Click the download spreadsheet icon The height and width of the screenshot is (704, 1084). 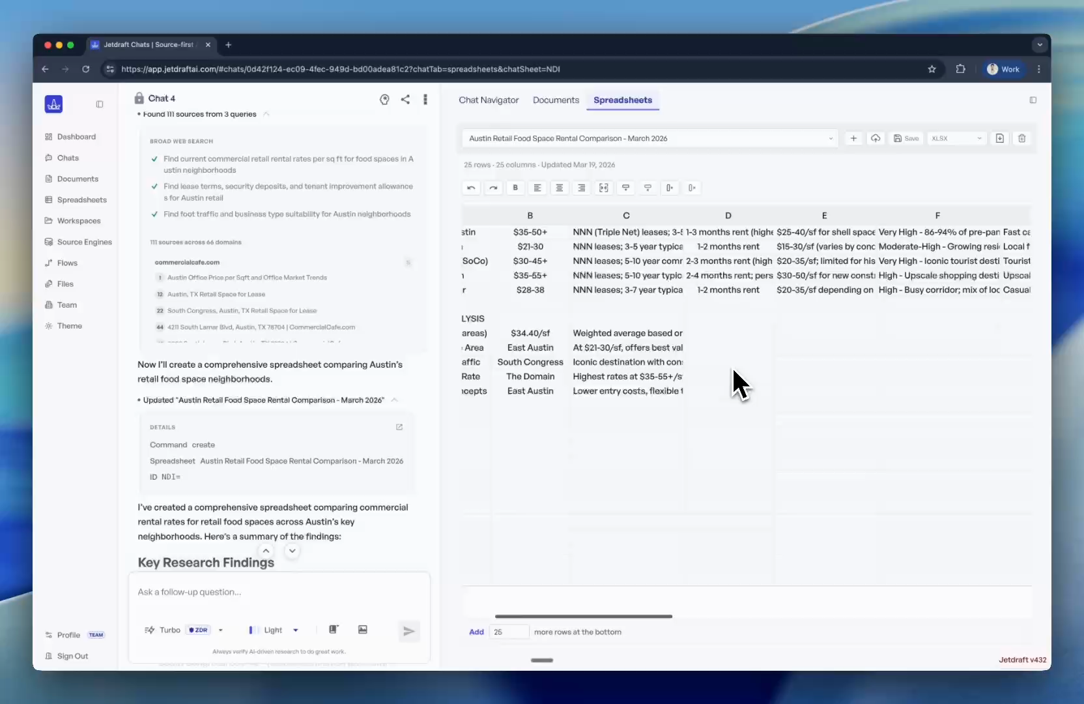tap(1000, 138)
